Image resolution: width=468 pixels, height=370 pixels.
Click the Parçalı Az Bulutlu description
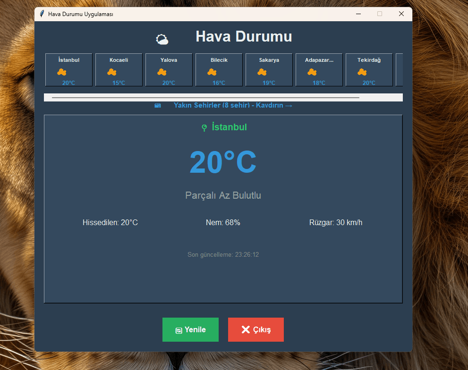click(x=223, y=195)
